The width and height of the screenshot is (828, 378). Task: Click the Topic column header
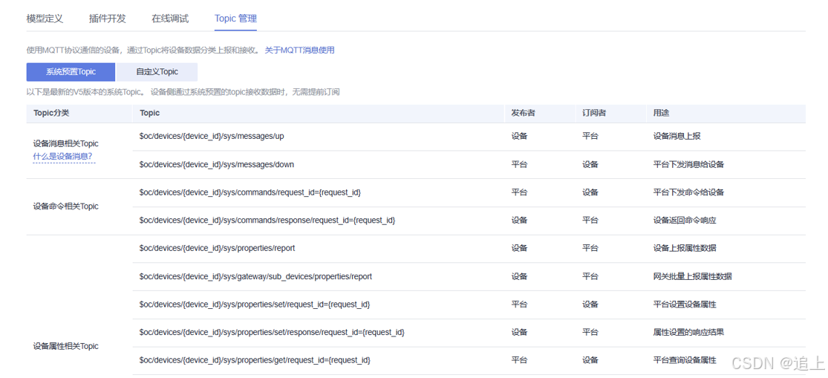(x=149, y=113)
